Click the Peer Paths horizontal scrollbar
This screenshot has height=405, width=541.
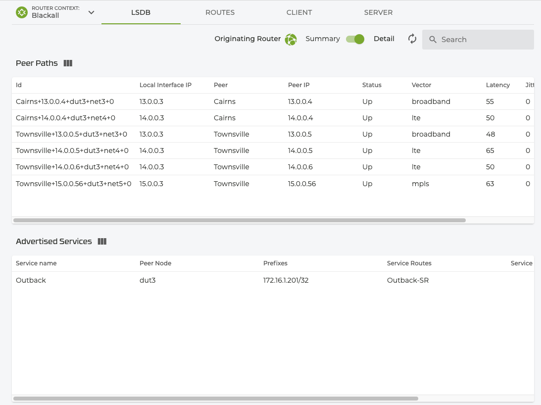(x=240, y=220)
